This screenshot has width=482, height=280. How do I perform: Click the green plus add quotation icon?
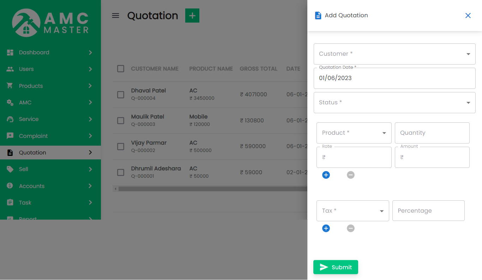pyautogui.click(x=192, y=16)
